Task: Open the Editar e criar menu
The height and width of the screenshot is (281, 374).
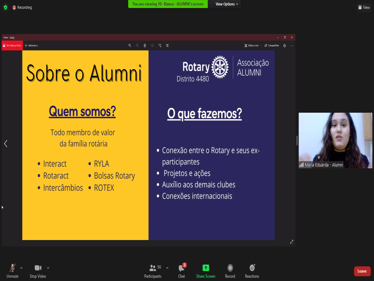Action: click(252, 46)
